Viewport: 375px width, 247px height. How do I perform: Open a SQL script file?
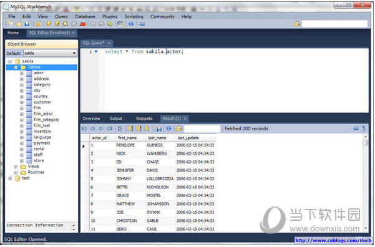[19, 24]
